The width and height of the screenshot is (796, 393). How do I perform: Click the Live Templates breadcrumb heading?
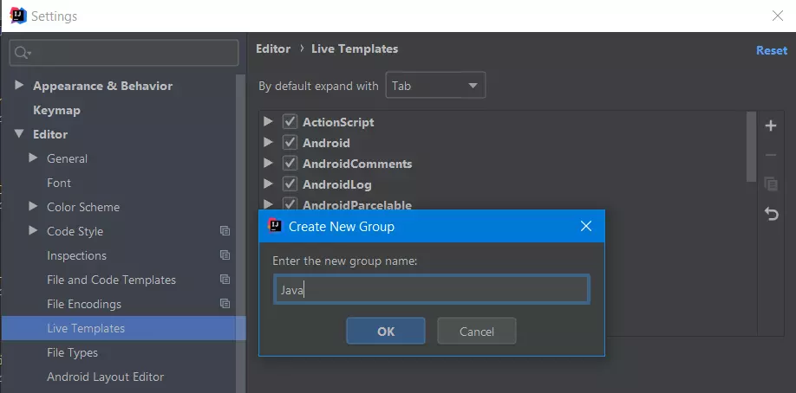click(355, 48)
